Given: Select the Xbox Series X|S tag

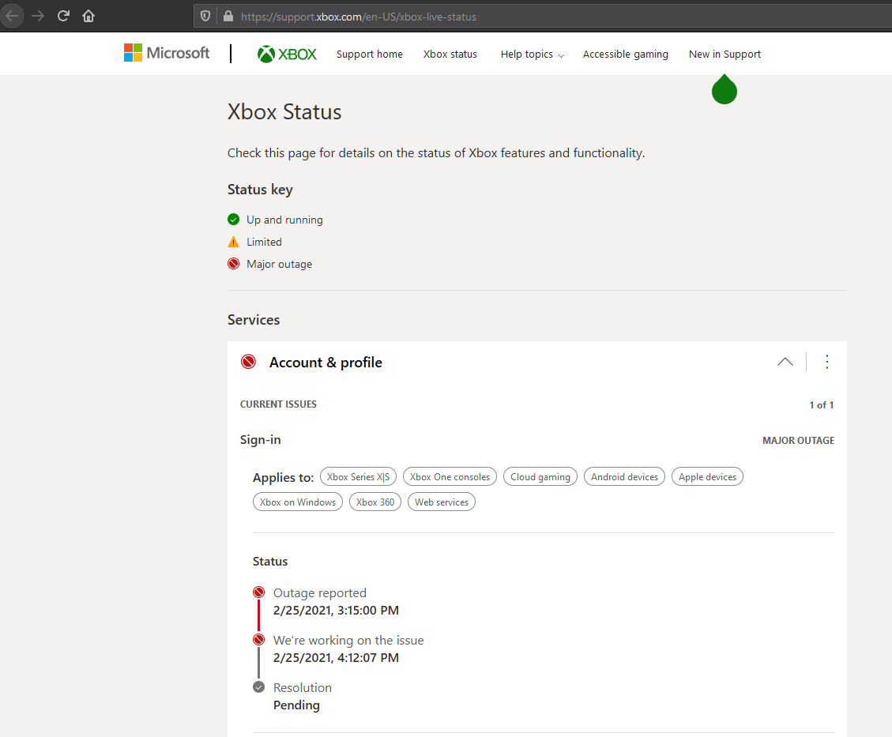Looking at the screenshot, I should click(x=359, y=476).
